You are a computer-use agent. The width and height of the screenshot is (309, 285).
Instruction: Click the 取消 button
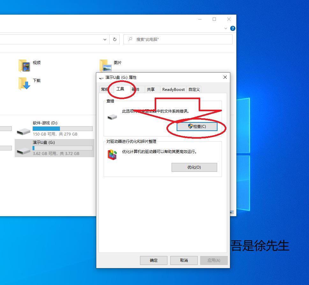pyautogui.click(x=184, y=260)
